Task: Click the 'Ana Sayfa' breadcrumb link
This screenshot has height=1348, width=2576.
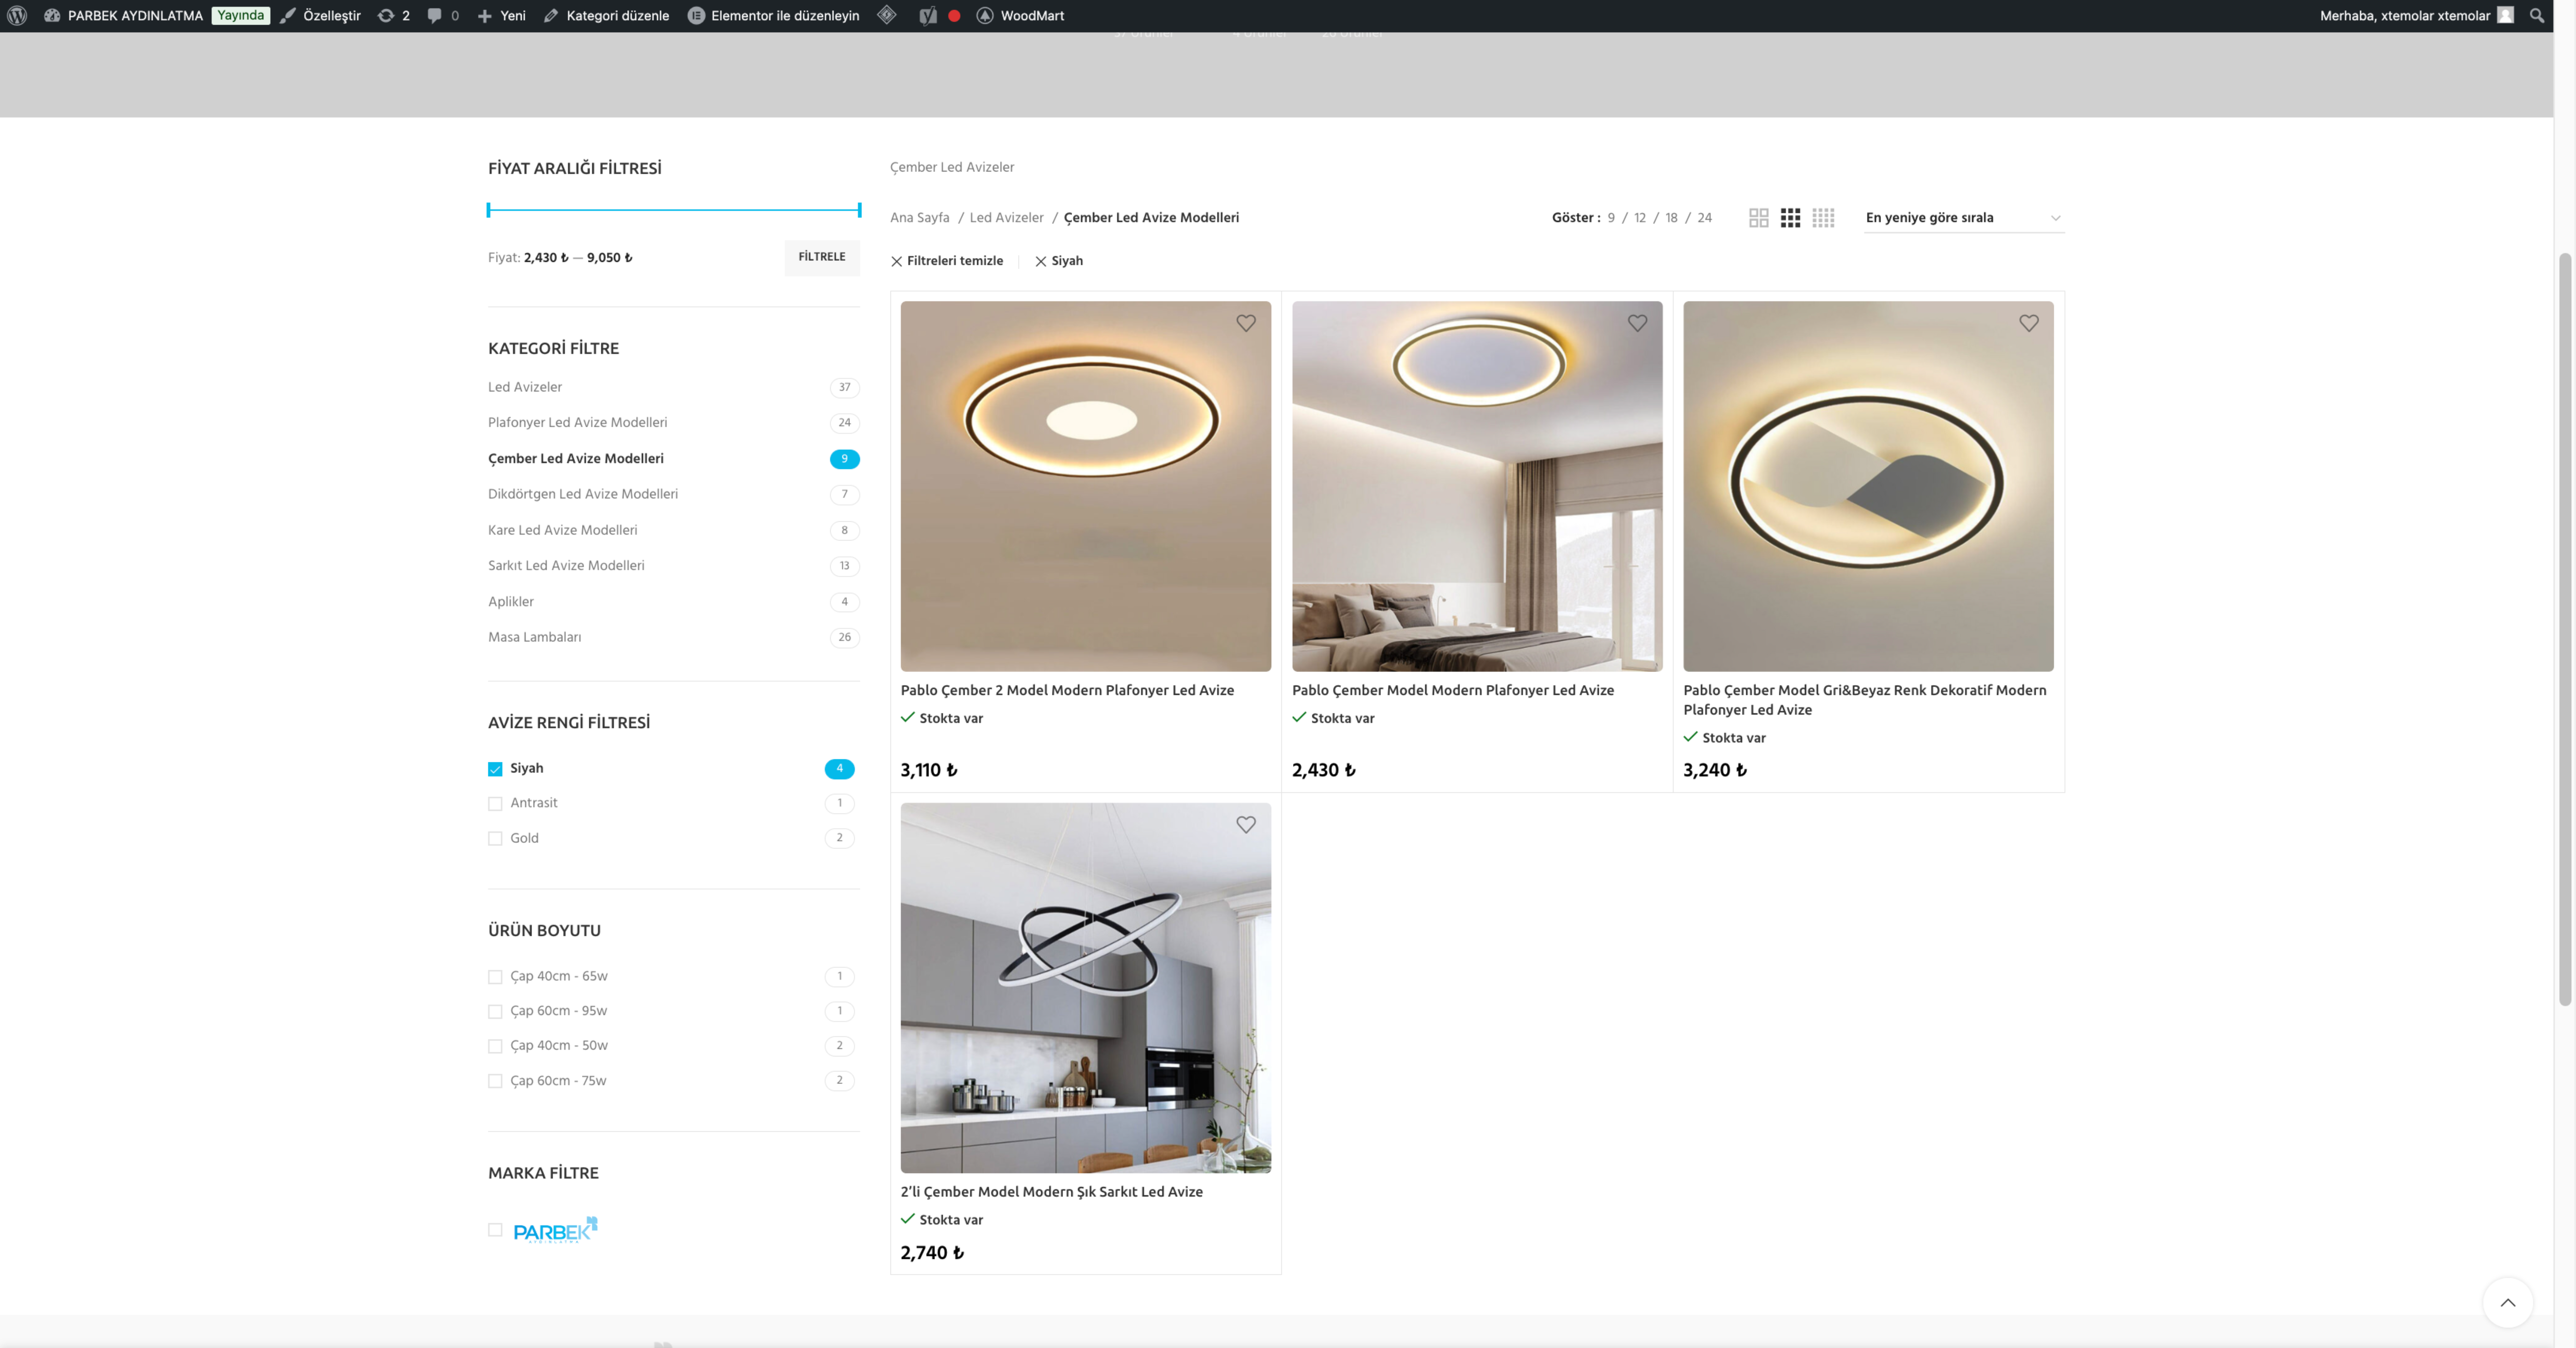Action: click(x=920, y=218)
